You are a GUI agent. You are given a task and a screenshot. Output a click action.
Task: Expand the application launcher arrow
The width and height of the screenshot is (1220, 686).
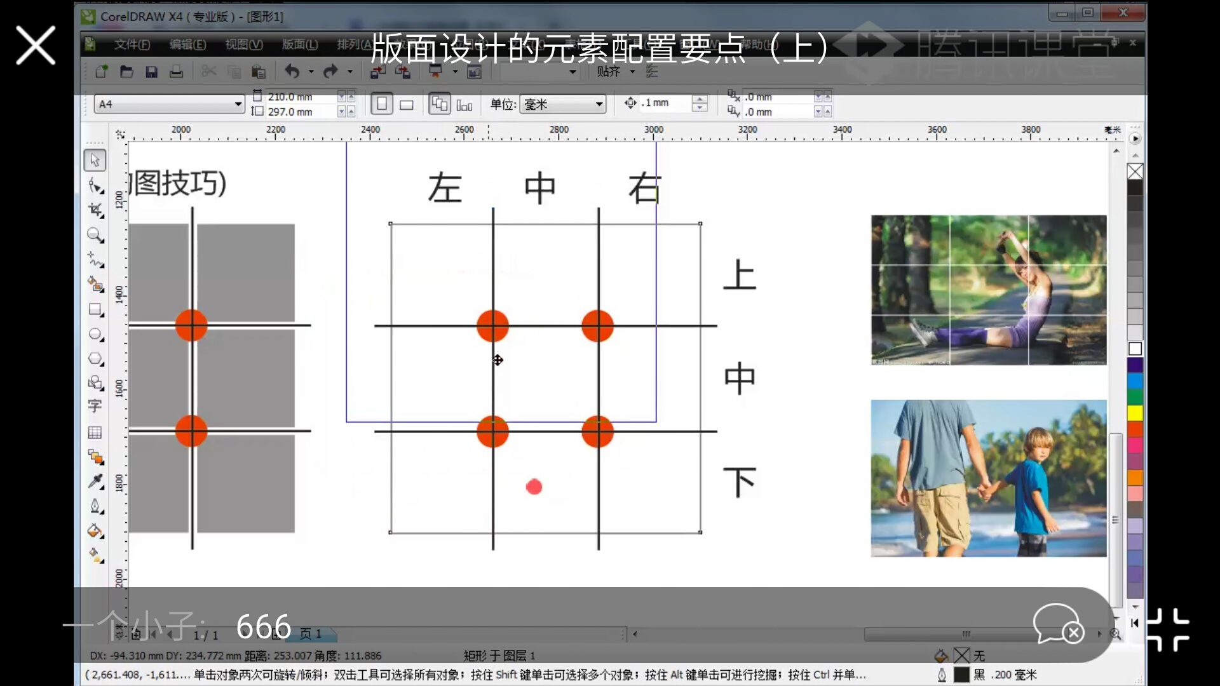pyautogui.click(x=455, y=72)
